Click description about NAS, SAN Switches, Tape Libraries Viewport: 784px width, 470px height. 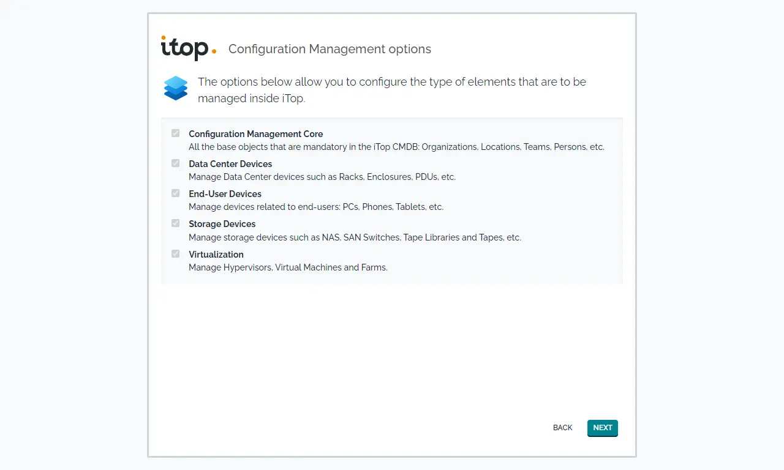355,237
